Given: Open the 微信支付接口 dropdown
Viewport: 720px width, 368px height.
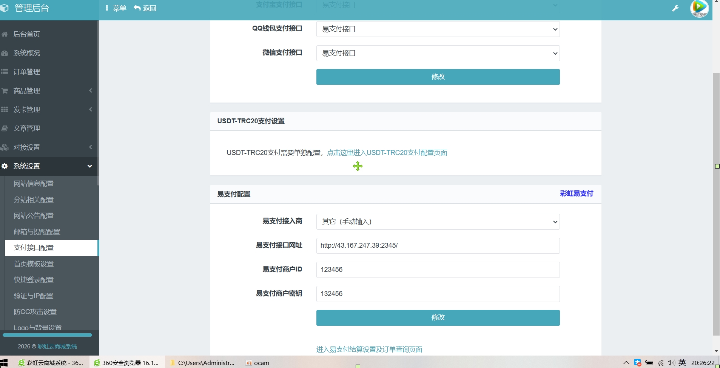Looking at the screenshot, I should click(438, 53).
